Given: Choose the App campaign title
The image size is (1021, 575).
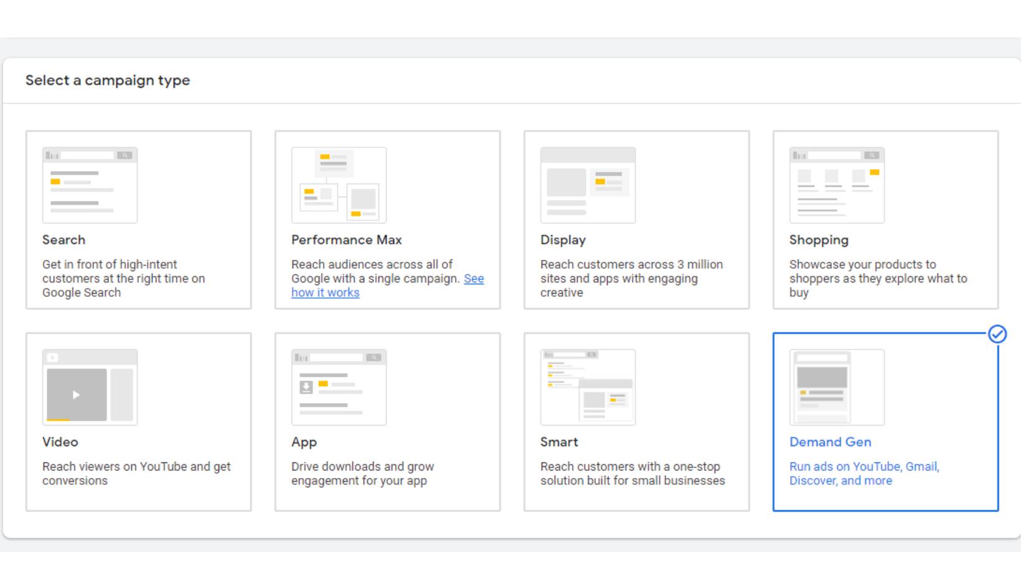Looking at the screenshot, I should (x=304, y=442).
